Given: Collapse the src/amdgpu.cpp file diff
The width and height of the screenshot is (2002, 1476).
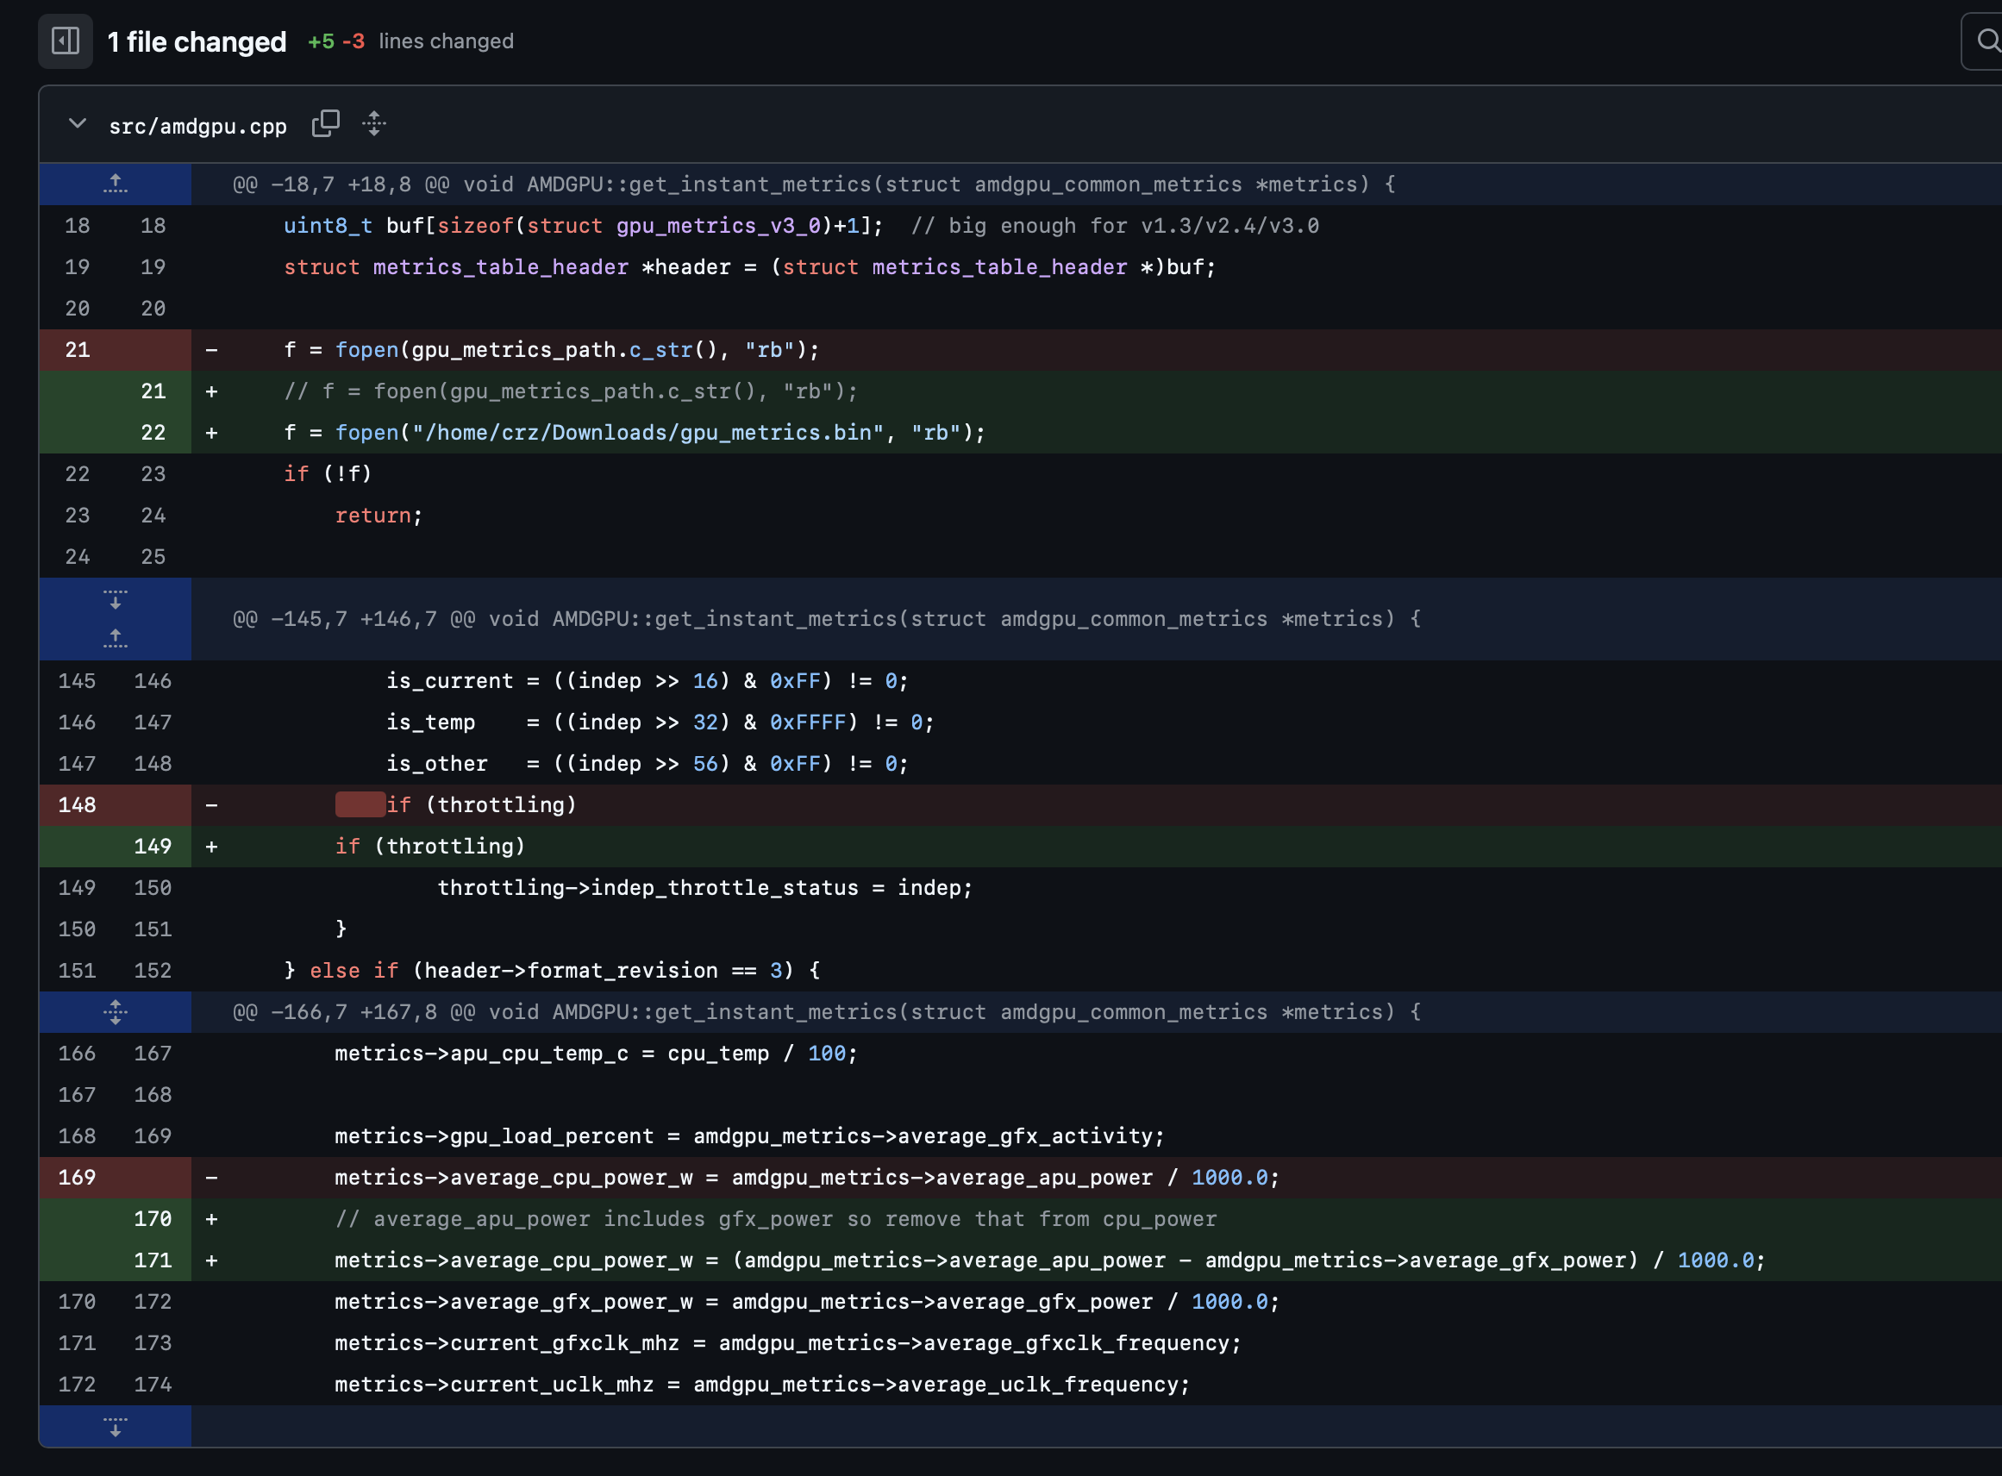Looking at the screenshot, I should tap(78, 124).
